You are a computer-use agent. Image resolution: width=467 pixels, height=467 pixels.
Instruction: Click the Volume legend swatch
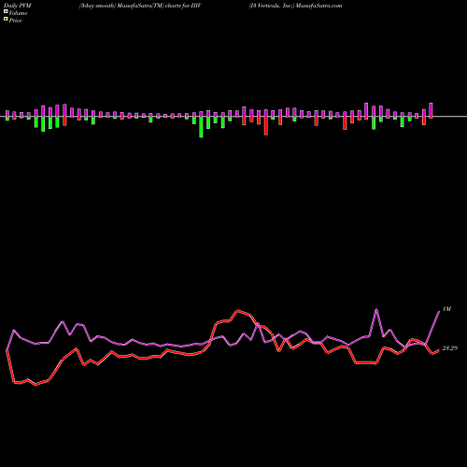(x=6, y=11)
